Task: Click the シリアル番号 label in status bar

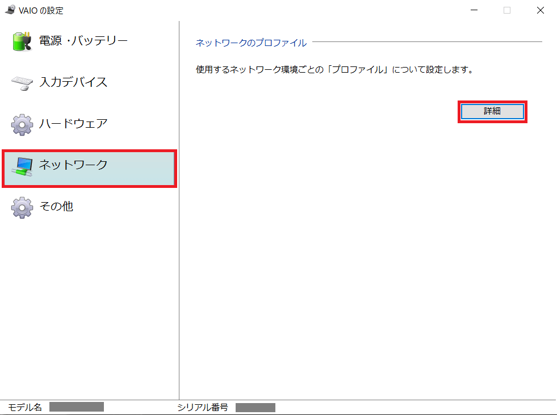Action: click(203, 407)
